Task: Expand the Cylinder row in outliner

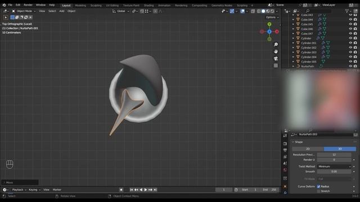Action: point(293,38)
